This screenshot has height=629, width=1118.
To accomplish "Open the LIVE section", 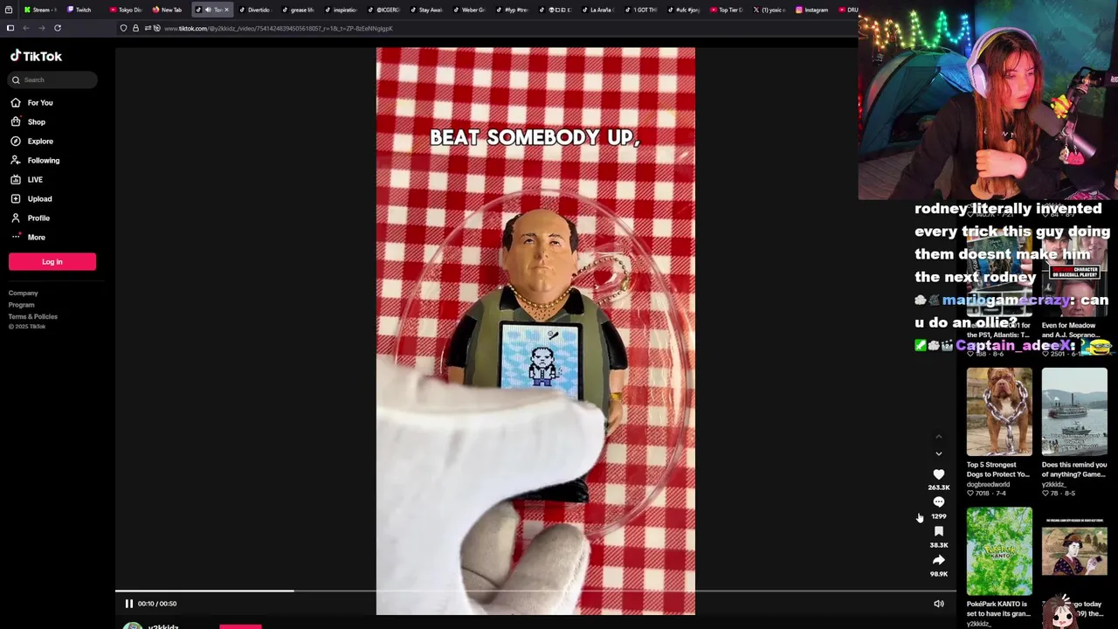I will coord(27,179).
